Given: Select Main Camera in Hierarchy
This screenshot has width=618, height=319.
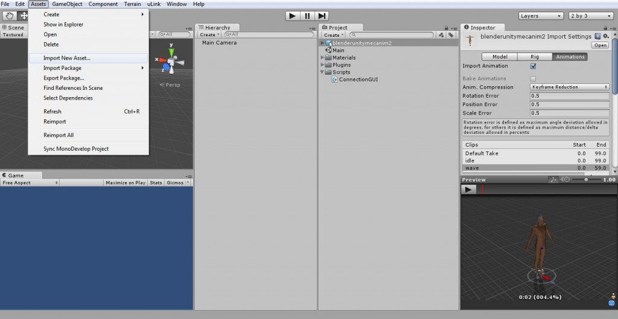Looking at the screenshot, I should pos(220,43).
